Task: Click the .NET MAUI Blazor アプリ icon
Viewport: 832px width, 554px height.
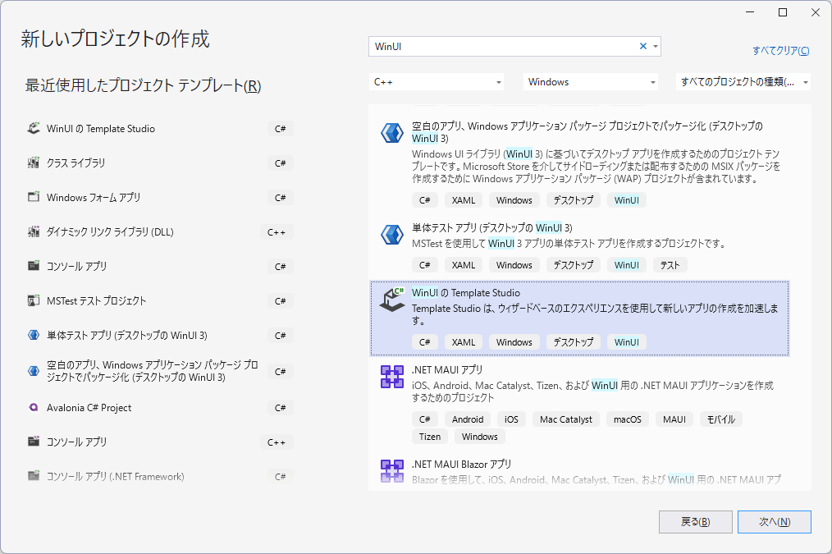Action: click(x=392, y=470)
